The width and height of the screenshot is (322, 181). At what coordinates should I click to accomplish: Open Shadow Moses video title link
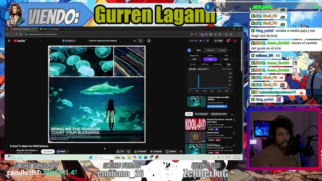[x=213, y=133]
